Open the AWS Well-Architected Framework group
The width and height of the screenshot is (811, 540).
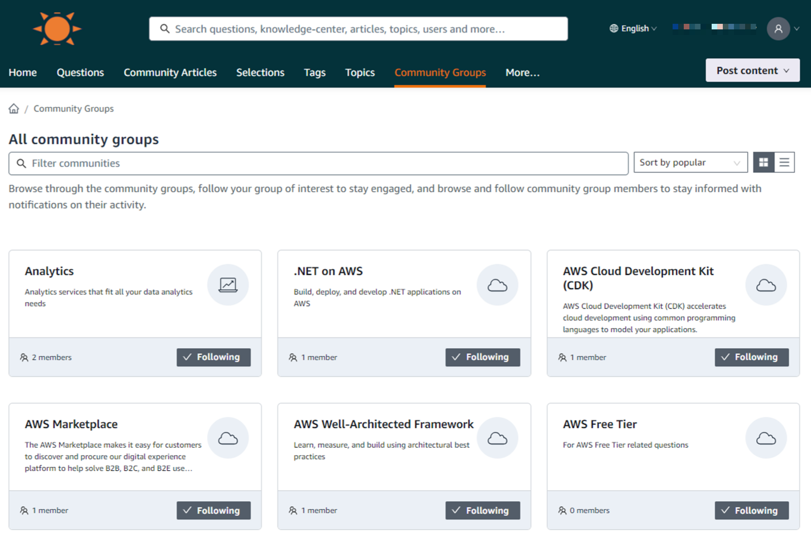[x=383, y=424]
